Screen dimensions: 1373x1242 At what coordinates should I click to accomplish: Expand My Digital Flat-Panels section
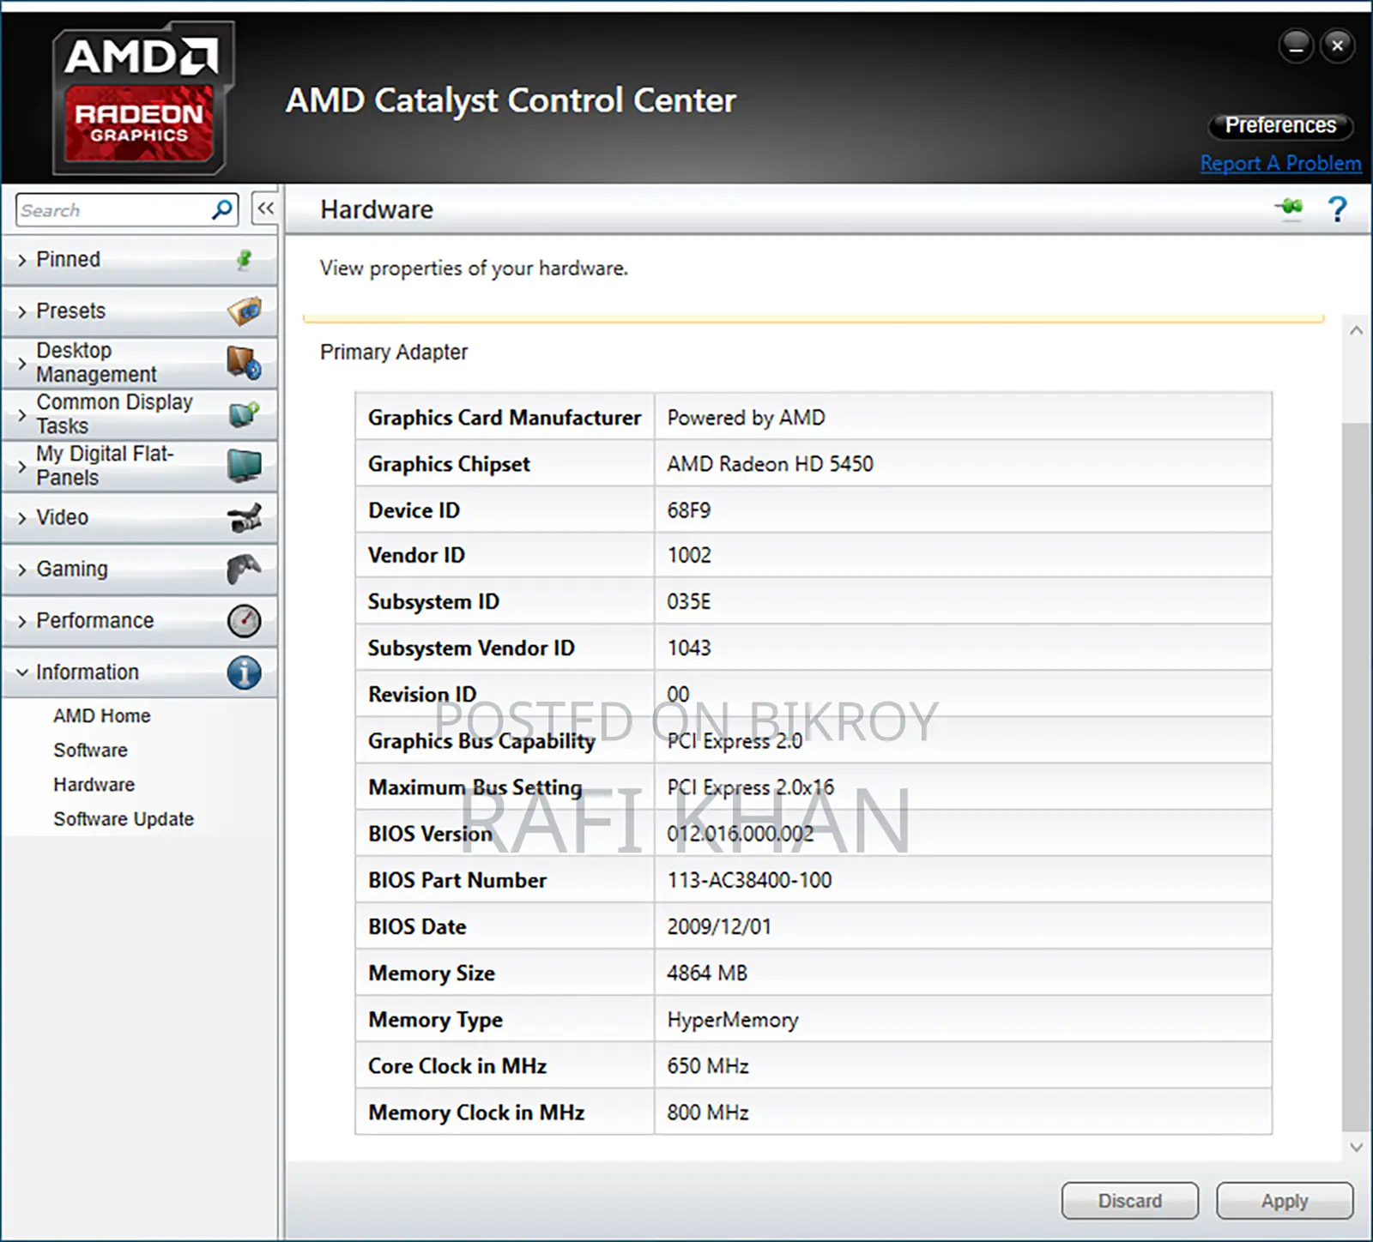point(139,466)
